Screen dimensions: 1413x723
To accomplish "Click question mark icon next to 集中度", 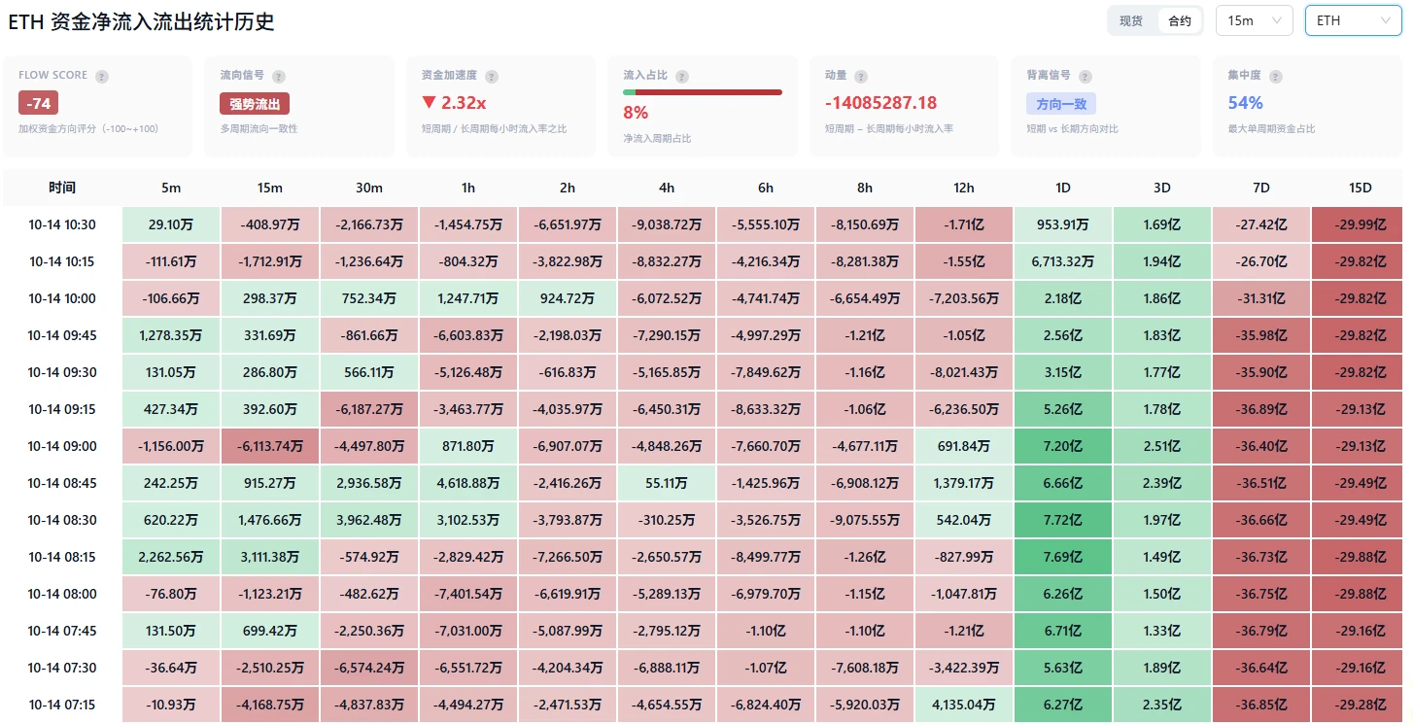I will click(1275, 77).
